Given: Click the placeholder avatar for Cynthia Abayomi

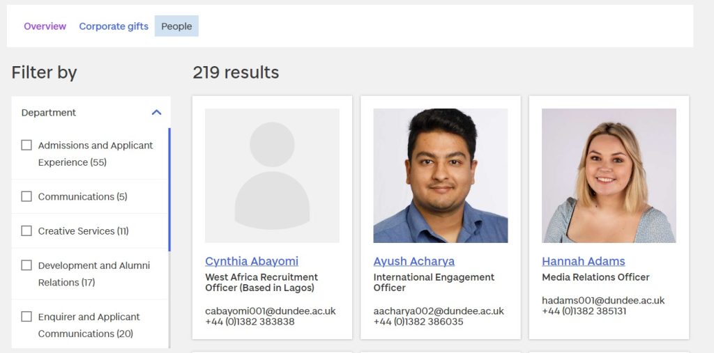Looking at the screenshot, I should (272, 175).
